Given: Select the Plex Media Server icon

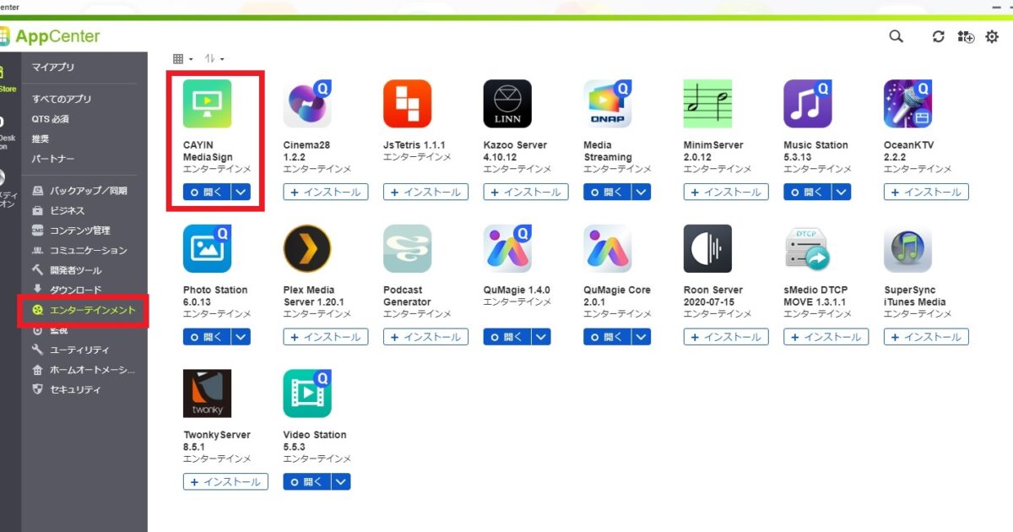Looking at the screenshot, I should [x=307, y=249].
